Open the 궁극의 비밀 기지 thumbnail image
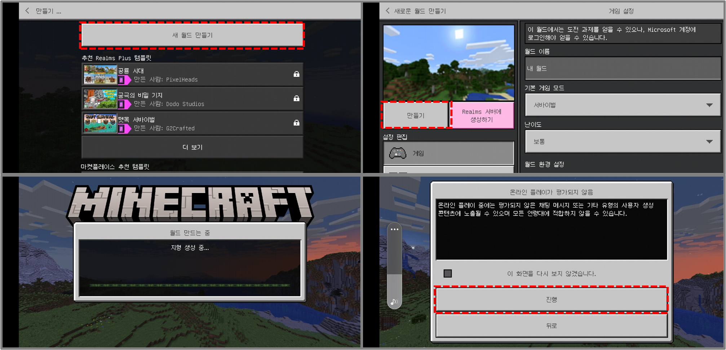Image resolution: width=726 pixels, height=350 pixels. click(100, 99)
